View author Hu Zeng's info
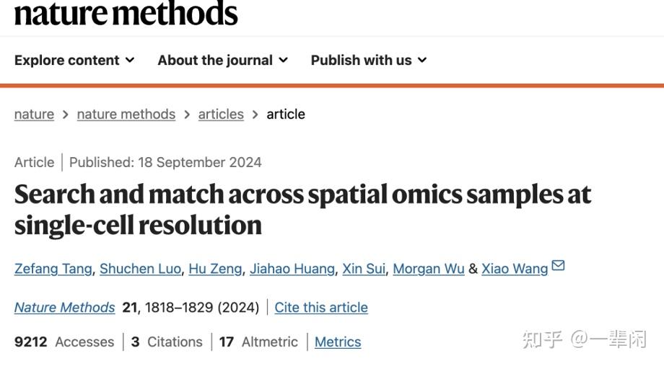The width and height of the screenshot is (664, 366). click(215, 269)
